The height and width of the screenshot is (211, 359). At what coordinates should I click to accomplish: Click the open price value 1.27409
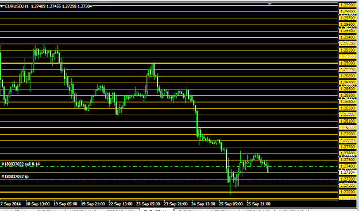[x=38, y=6]
